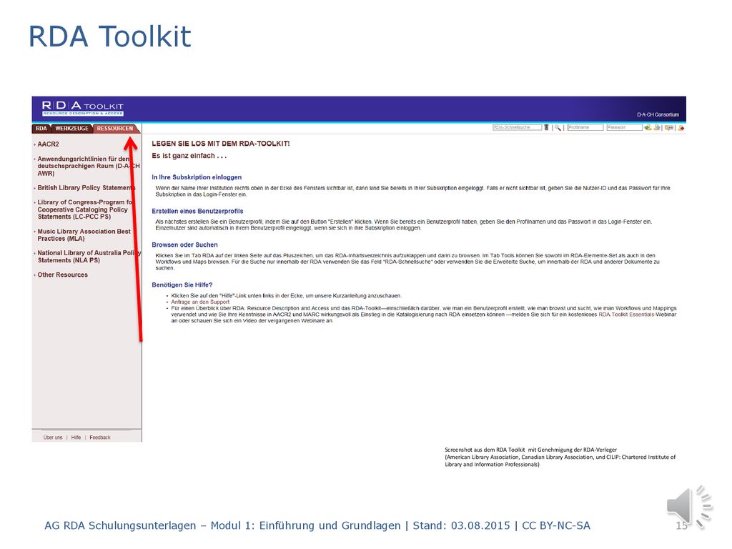Click the trash icon beside RDA-Schnellsuche
Viewport: 732px width, 549px height.
pos(546,127)
